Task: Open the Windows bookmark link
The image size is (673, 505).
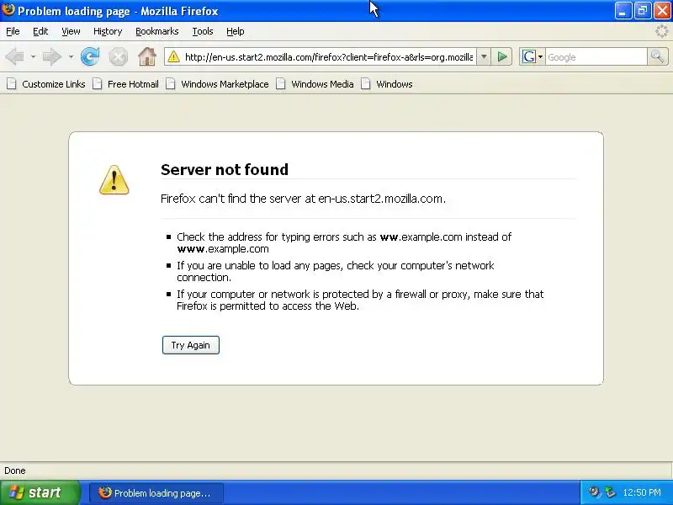Action: pos(387,84)
